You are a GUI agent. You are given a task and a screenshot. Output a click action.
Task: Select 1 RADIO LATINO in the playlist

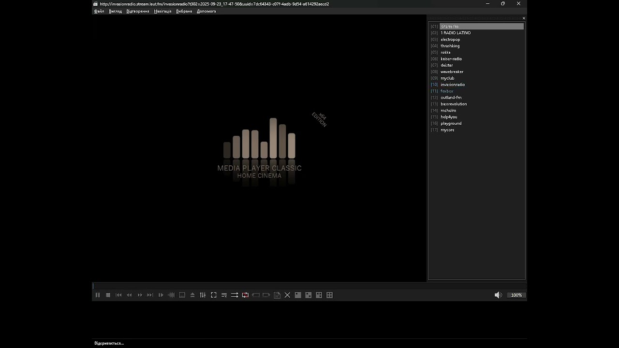pyautogui.click(x=477, y=33)
